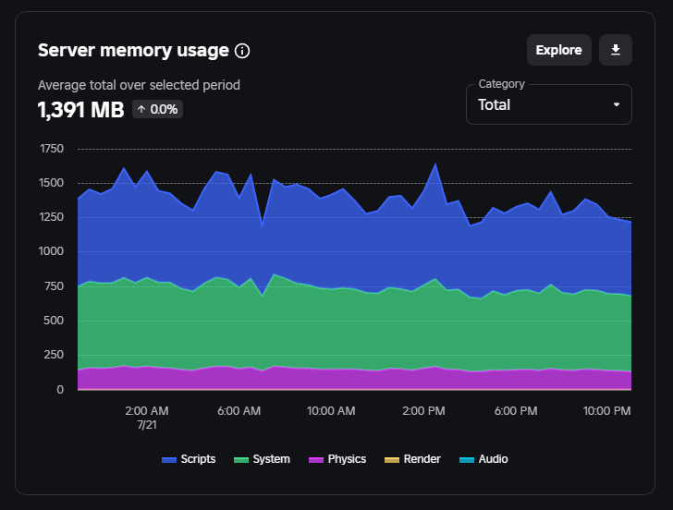Click the 2:00 PM time axis label
The width and height of the screenshot is (673, 510).
(423, 411)
